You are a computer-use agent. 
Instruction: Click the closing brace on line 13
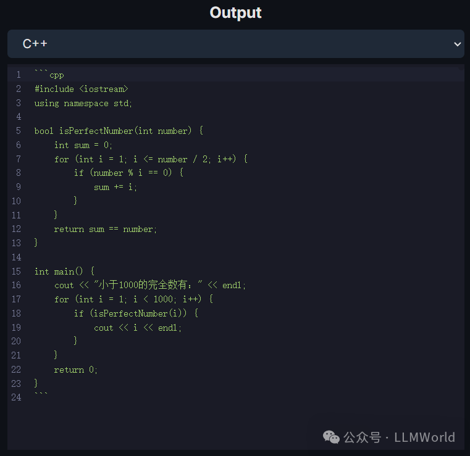36,243
